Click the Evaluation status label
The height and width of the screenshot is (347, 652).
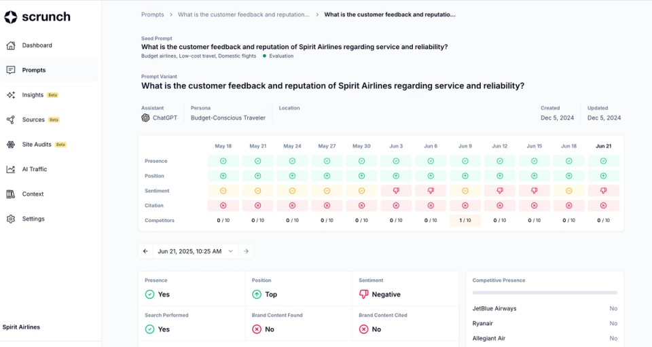pos(281,56)
